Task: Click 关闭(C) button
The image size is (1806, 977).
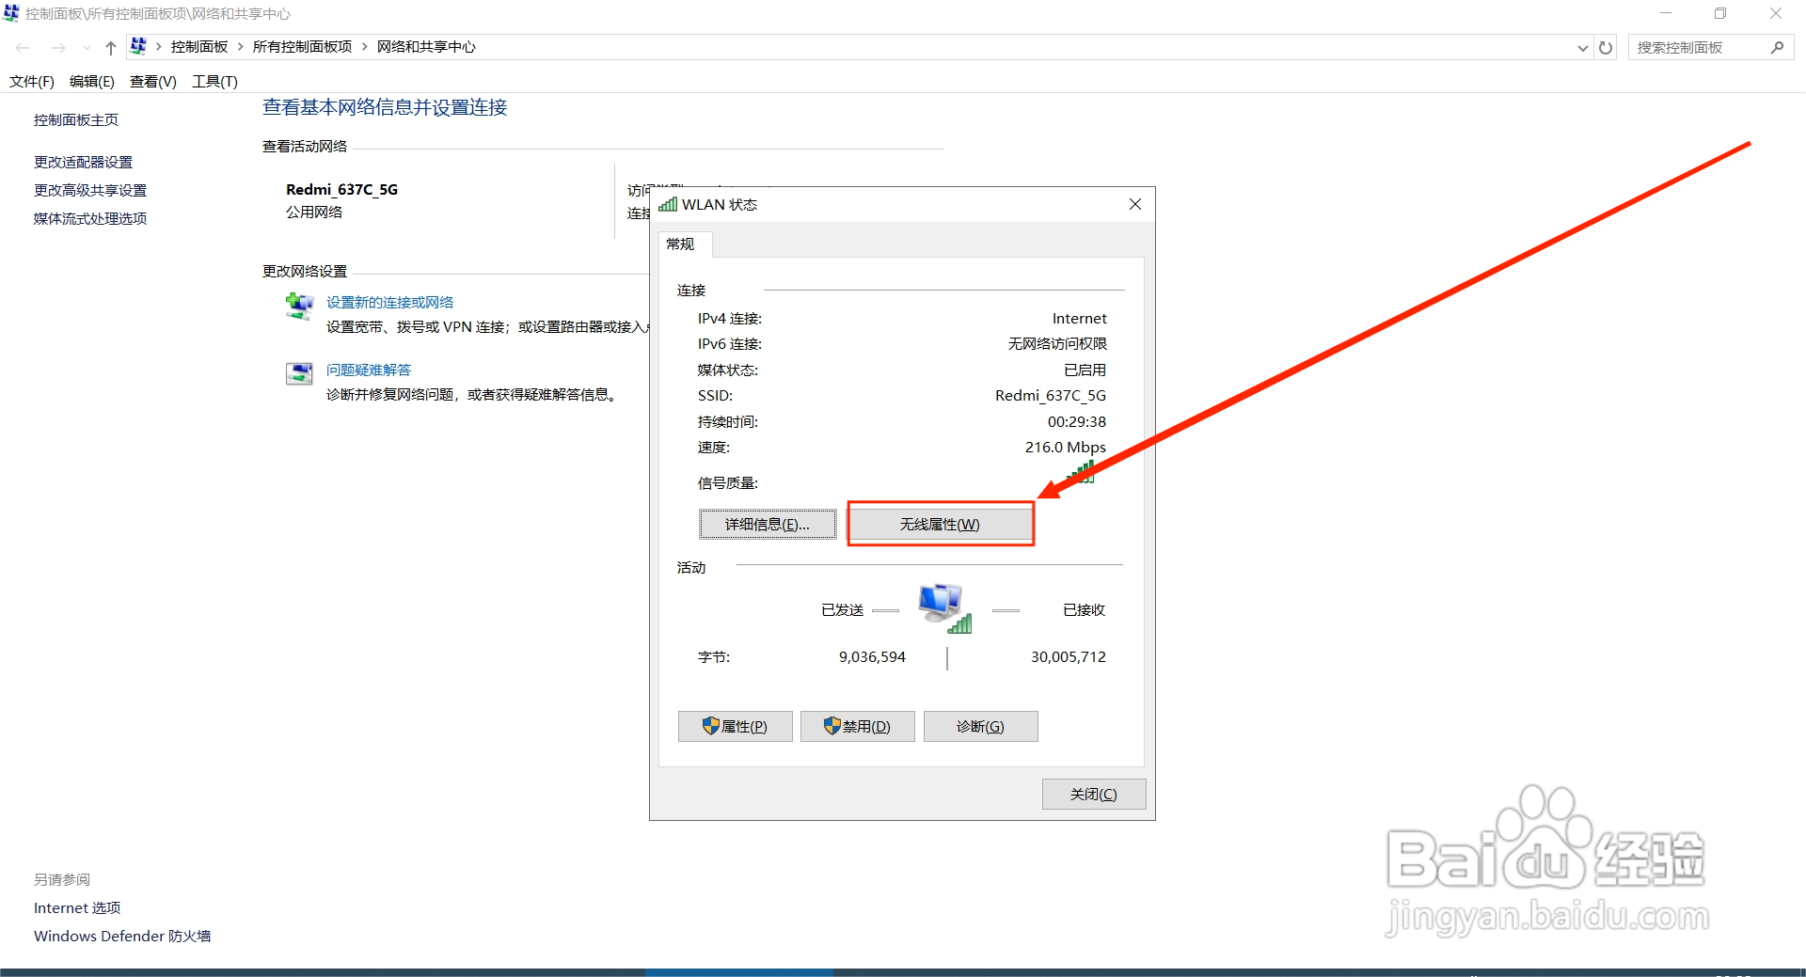Action: 1094,795
